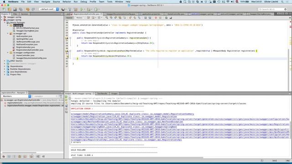Image resolution: width=292 pixels, height=164 pixels.
Task: Click the Debug Project toolbar icon
Action: point(89,9)
